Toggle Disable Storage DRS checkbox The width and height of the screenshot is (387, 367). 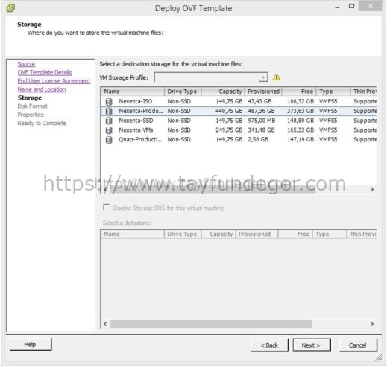pos(106,207)
